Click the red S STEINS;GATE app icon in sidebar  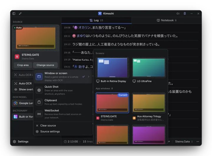(x=17, y=57)
